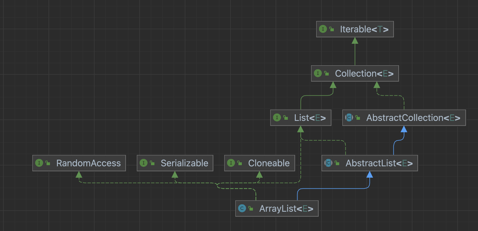The height and width of the screenshot is (231, 478).
Task: Click public lock icon on AbstractCollection<E>
Action: [358, 117]
